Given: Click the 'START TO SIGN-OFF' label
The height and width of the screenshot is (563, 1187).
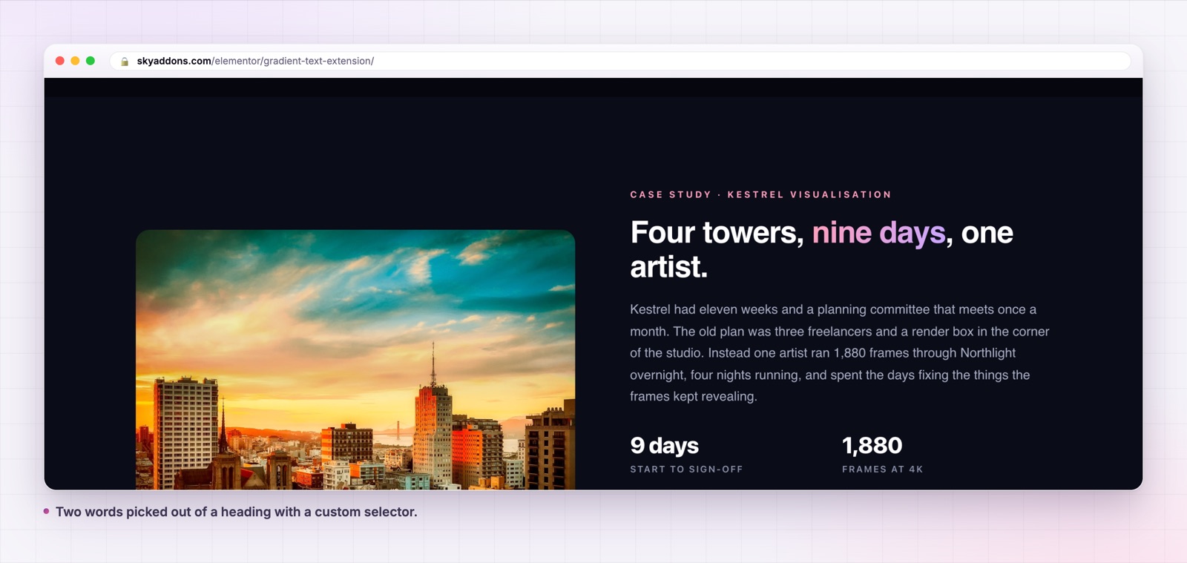Looking at the screenshot, I should (686, 470).
